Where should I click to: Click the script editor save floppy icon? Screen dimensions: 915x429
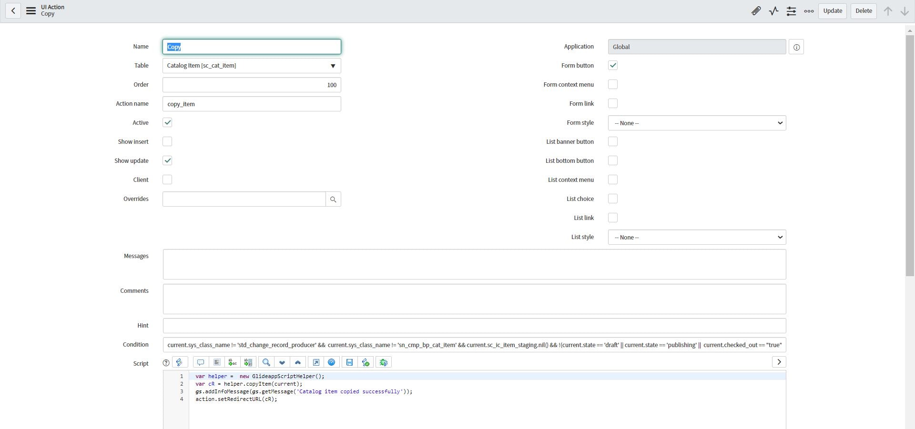point(349,362)
